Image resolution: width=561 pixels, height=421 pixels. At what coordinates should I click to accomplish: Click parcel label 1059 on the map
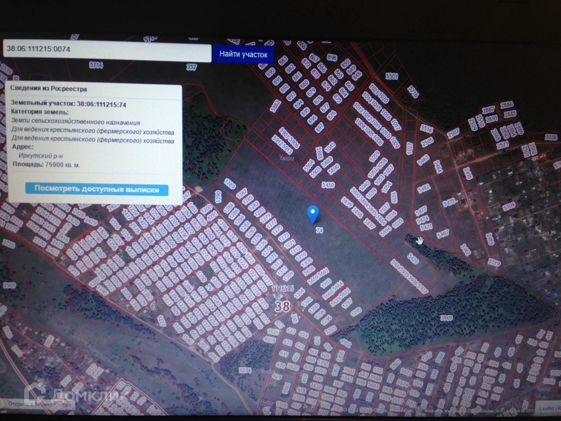(374, 157)
